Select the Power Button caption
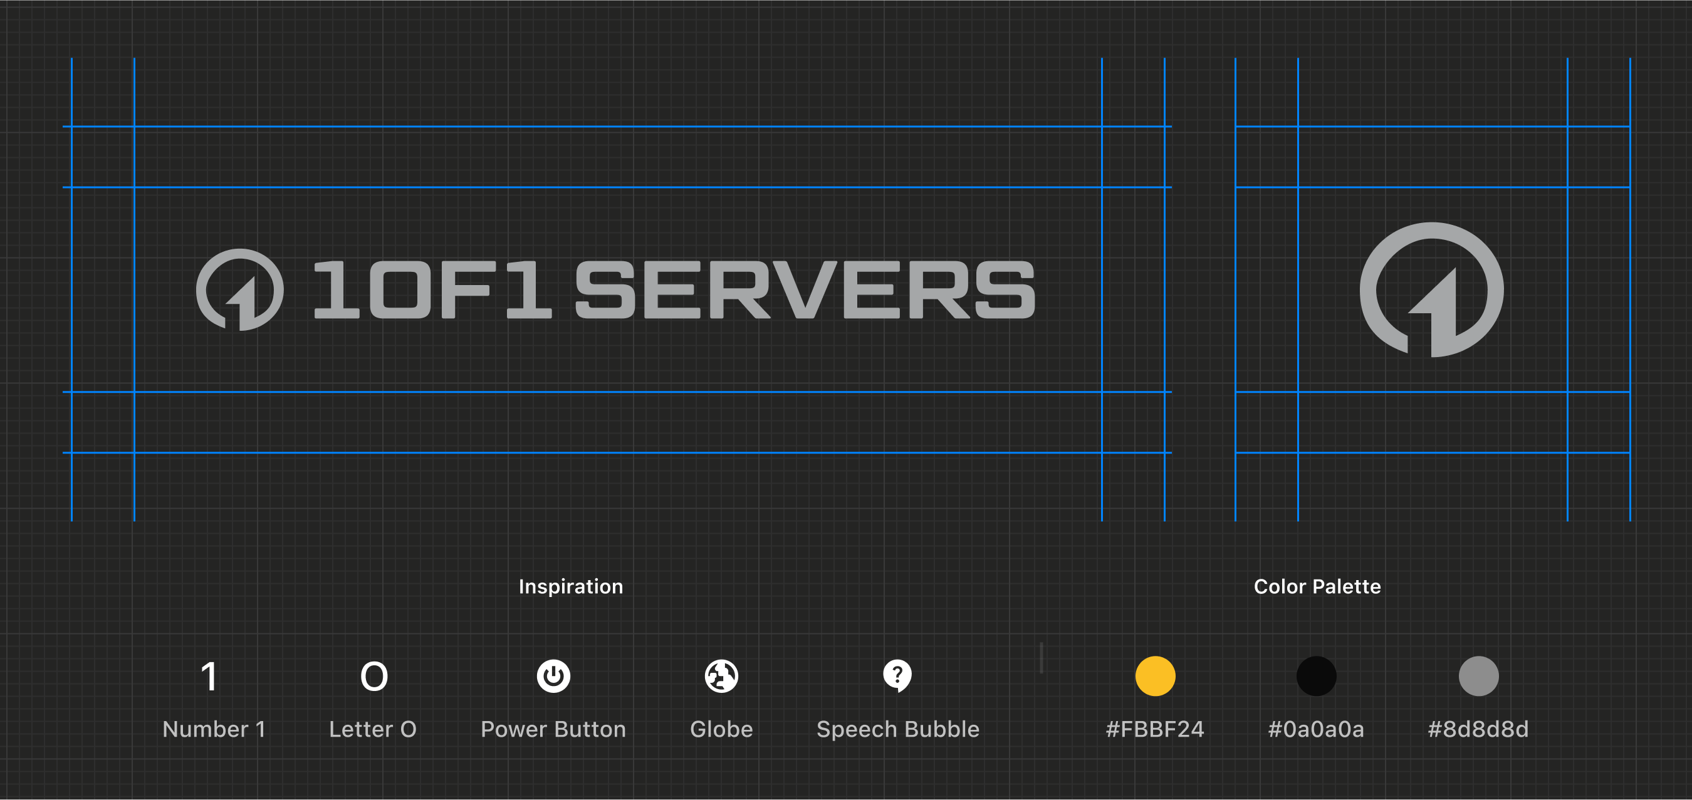The height and width of the screenshot is (800, 1692). pyautogui.click(x=553, y=729)
